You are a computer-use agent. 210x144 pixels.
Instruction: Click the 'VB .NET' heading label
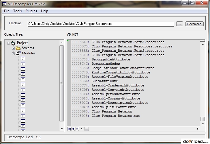click(x=72, y=34)
